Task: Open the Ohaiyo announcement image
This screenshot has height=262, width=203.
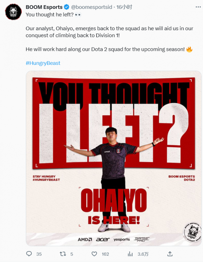Action: [114, 158]
